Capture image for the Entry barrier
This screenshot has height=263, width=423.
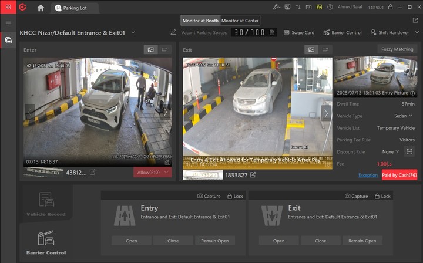[x=209, y=196]
